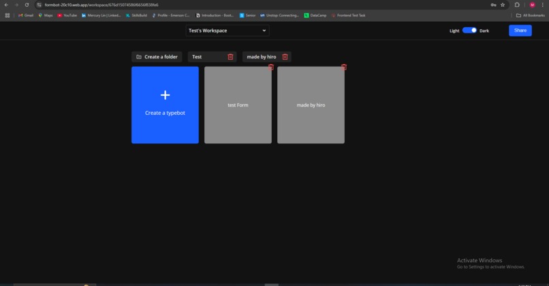Viewport: 549px width, 286px height.
Task: Click the browser forward arrow
Action: pyautogui.click(x=16, y=5)
